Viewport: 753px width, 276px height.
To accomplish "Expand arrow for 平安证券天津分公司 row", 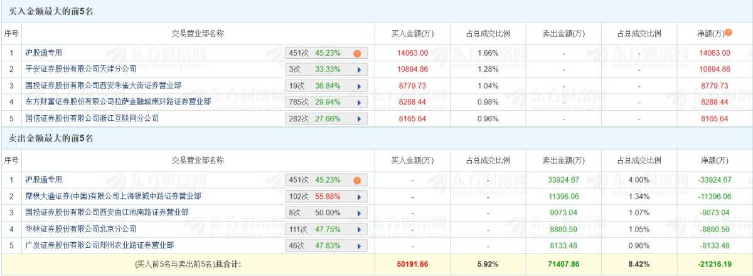I will click(x=359, y=69).
